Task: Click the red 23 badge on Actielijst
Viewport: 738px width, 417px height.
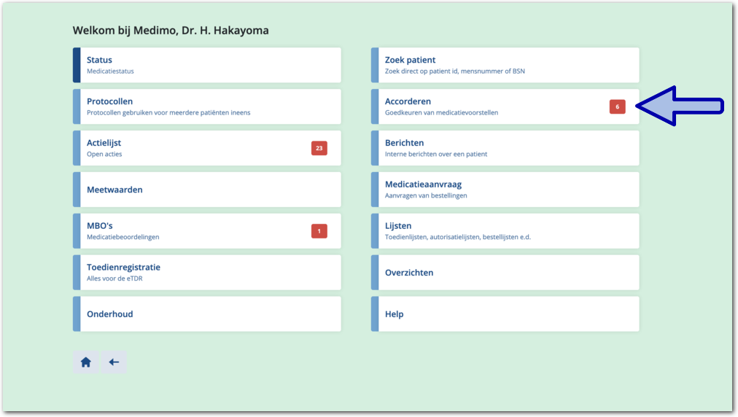Action: pyautogui.click(x=319, y=149)
